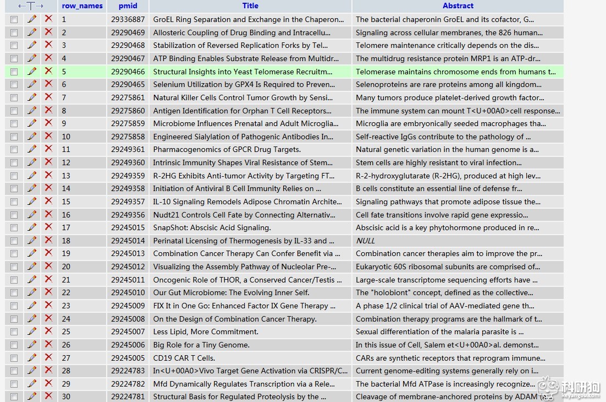This screenshot has width=606, height=402.
Task: Delete row 19 with red X icon
Action: click(48, 253)
